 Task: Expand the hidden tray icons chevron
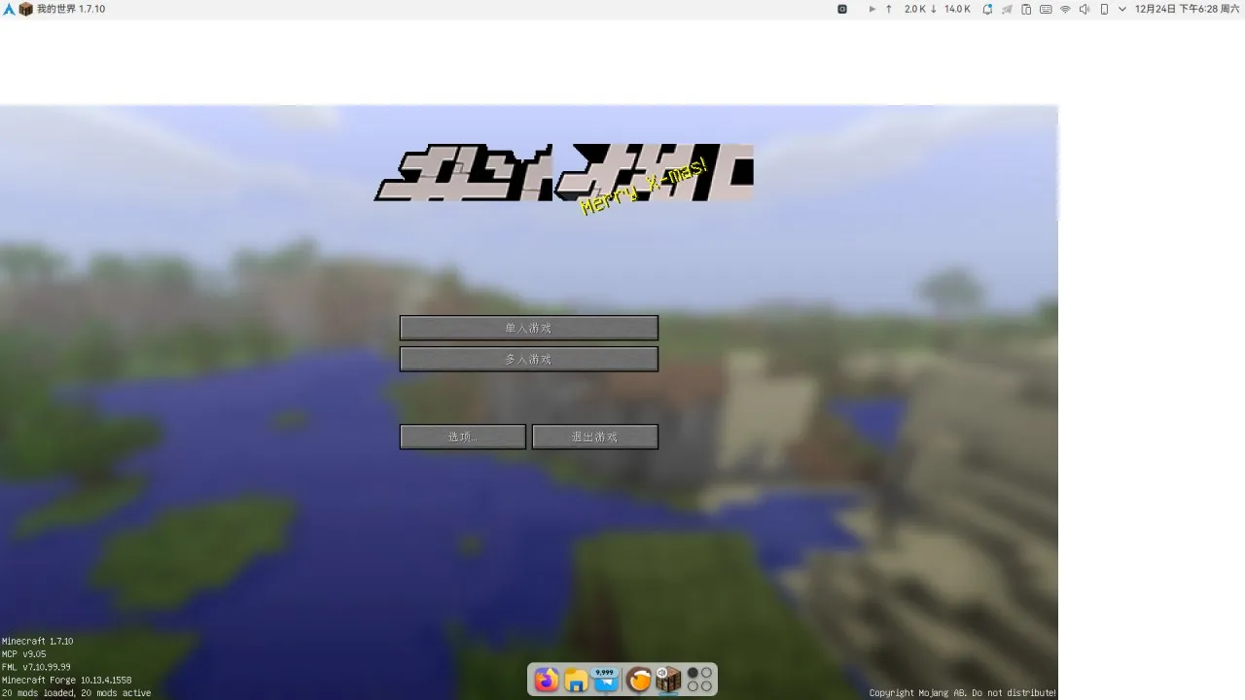pos(1122,9)
